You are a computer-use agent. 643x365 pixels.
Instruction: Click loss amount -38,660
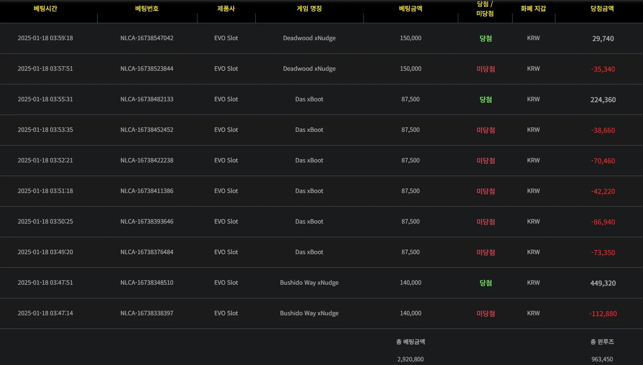(603, 130)
